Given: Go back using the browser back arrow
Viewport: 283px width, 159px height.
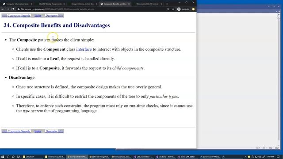Looking at the screenshot, I should point(4,9).
